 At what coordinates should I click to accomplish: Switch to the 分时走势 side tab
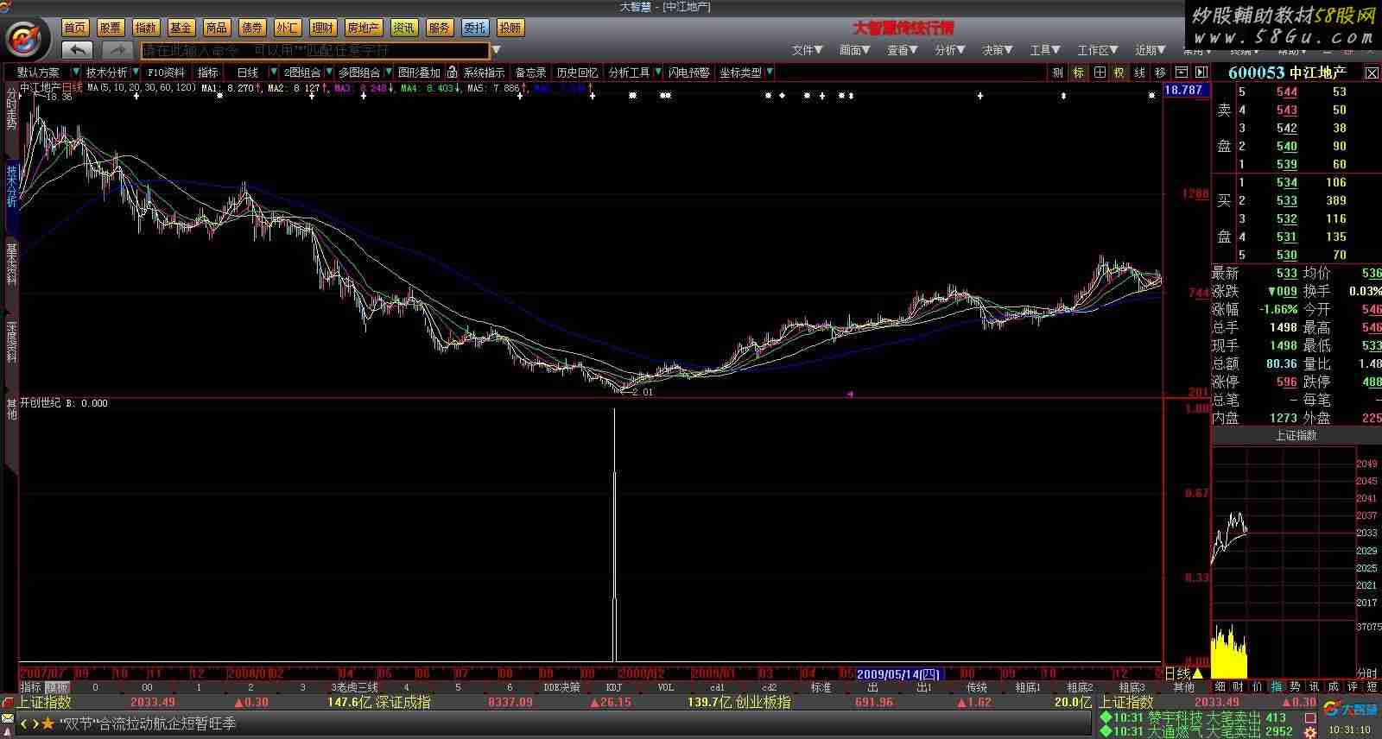coord(11,108)
